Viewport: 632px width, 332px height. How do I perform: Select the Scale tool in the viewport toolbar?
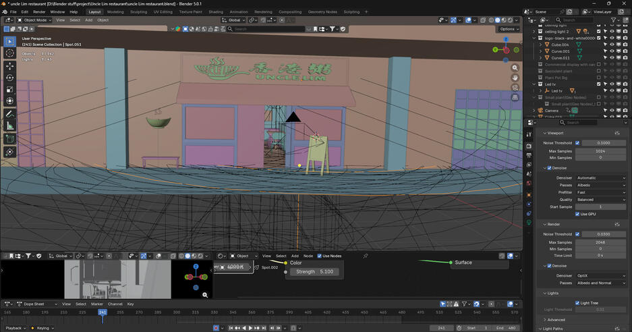point(9,89)
